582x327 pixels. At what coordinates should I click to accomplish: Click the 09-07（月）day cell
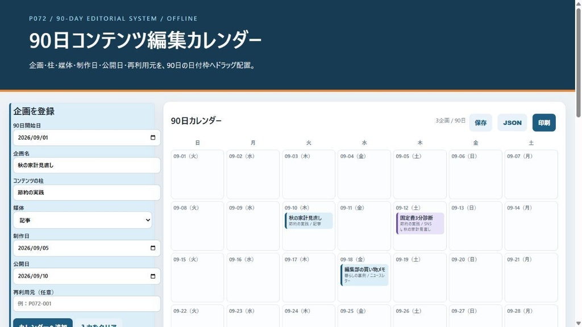coord(531,174)
